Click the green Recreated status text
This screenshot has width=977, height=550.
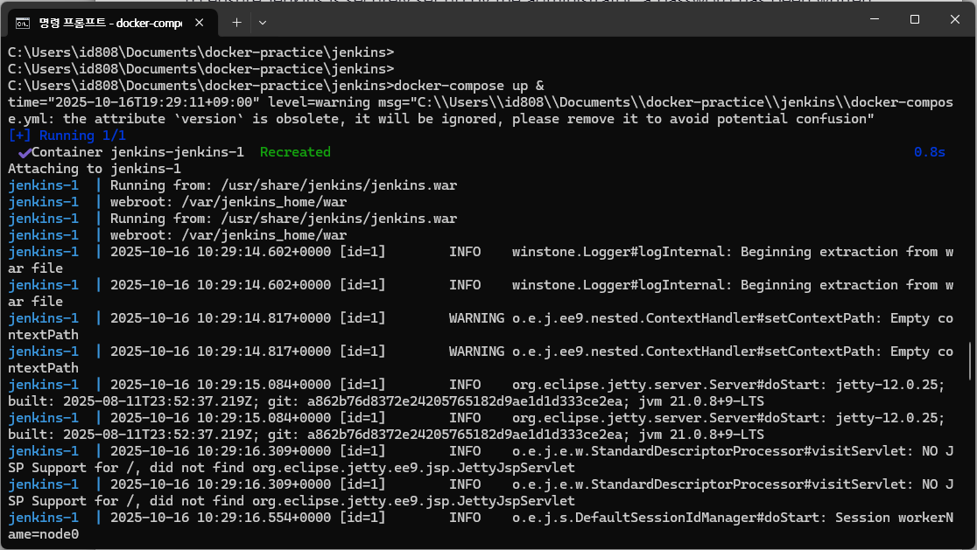pos(295,152)
